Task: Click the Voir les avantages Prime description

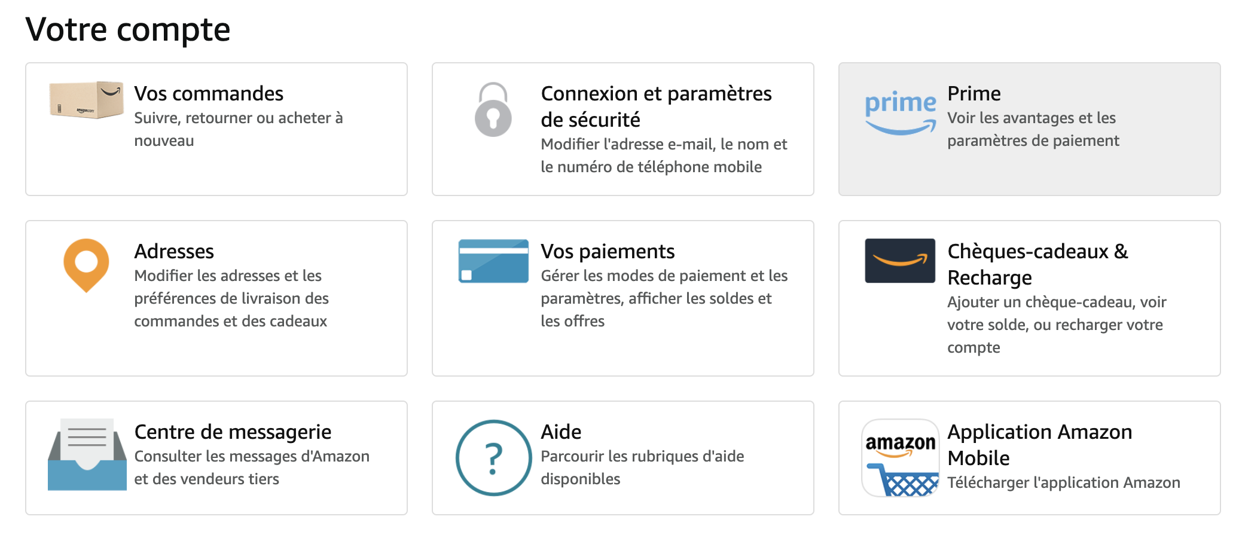Action: (1033, 129)
